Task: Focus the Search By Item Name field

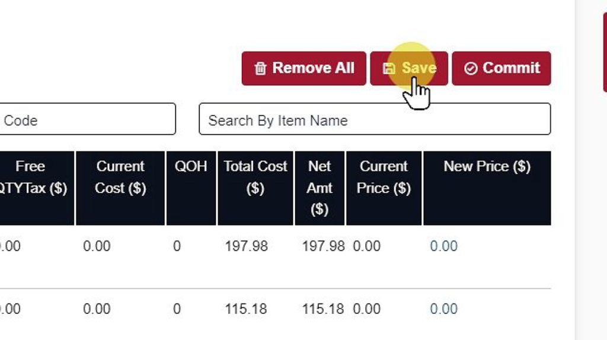Action: point(375,119)
